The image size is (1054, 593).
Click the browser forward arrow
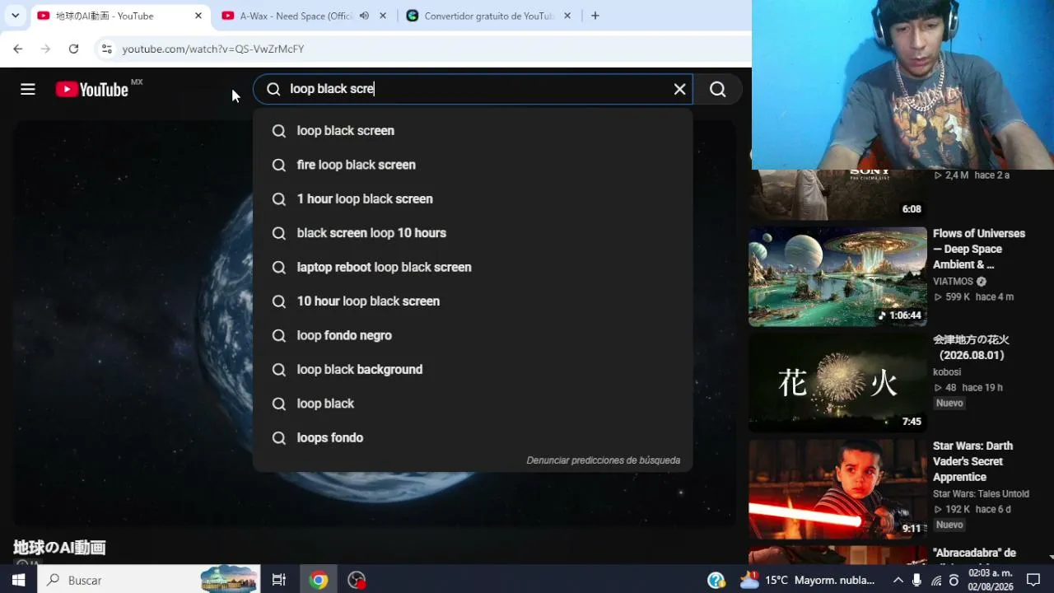(x=46, y=49)
